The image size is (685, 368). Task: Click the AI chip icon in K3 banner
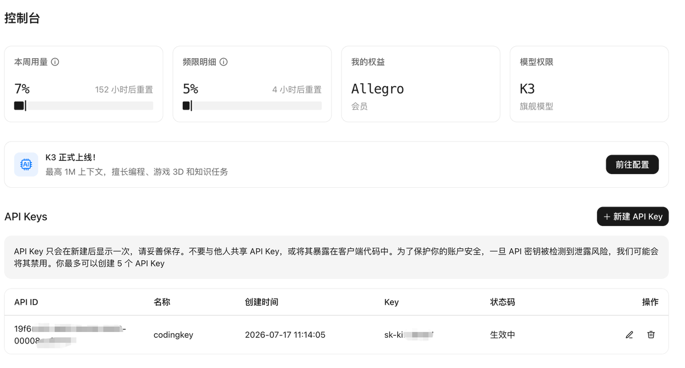(26, 164)
